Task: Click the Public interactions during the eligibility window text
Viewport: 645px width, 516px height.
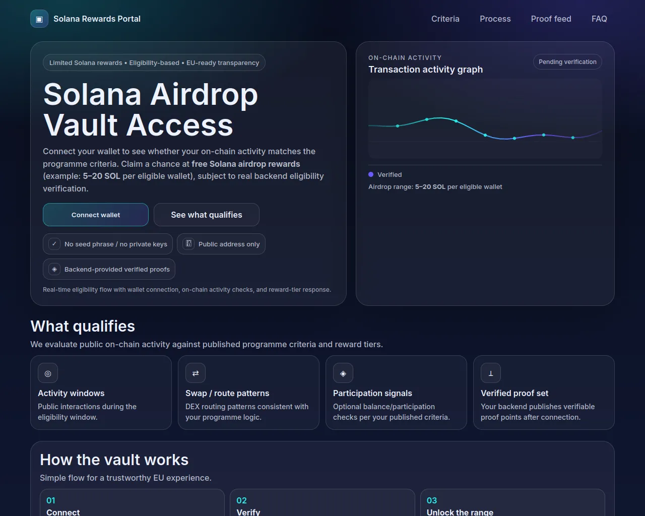Action: [87, 412]
